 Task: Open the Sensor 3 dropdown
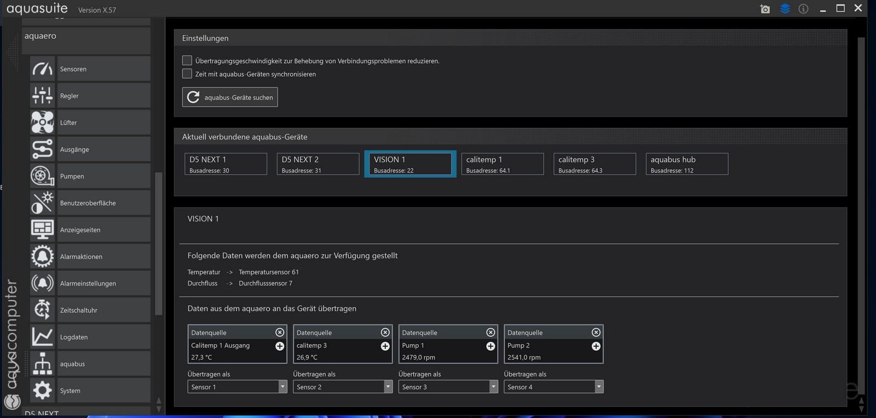[x=448, y=387]
